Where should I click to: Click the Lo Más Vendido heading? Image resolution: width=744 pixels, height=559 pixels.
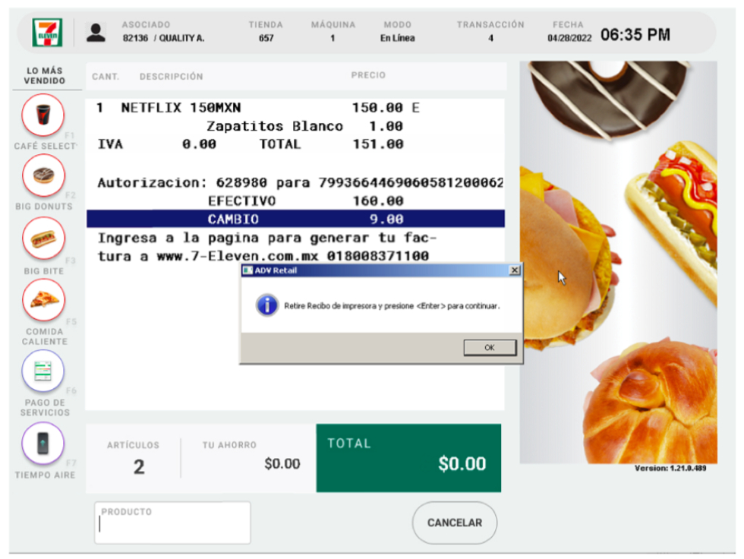(45, 76)
